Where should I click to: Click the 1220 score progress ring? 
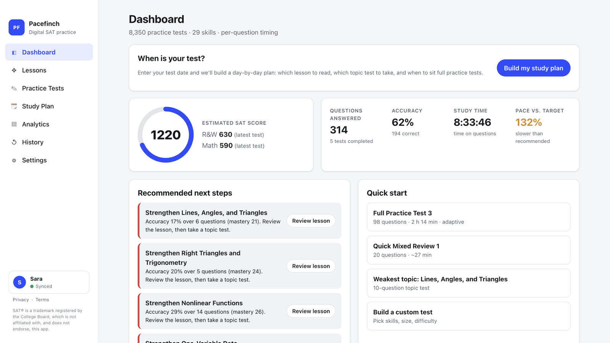(165, 135)
